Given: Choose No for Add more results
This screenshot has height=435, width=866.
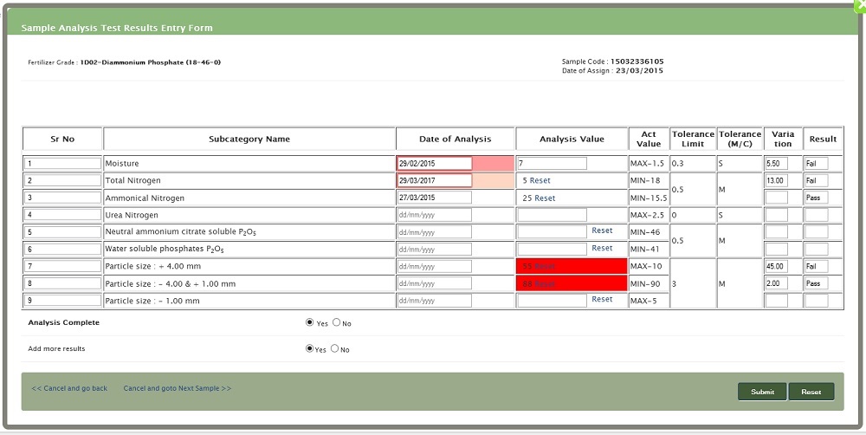Looking at the screenshot, I should point(335,349).
